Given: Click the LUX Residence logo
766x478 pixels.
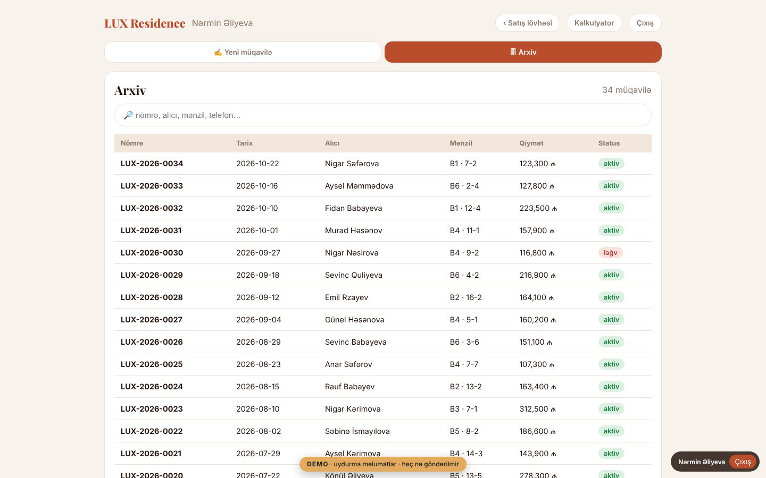Looking at the screenshot, I should [x=145, y=23].
